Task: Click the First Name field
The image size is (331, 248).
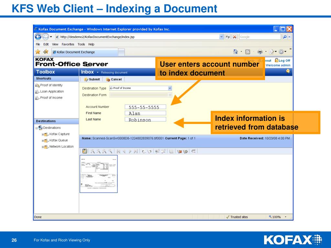Action: [x=145, y=113]
